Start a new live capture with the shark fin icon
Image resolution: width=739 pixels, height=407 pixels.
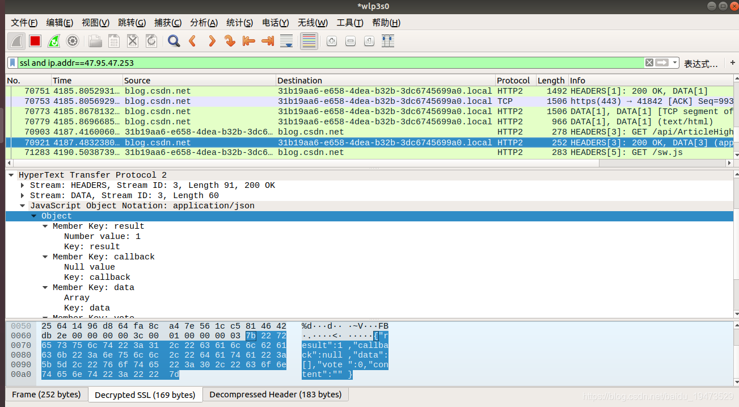pyautogui.click(x=16, y=40)
